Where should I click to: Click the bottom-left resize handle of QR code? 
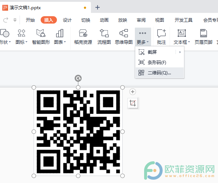pyautogui.click(x=34, y=176)
